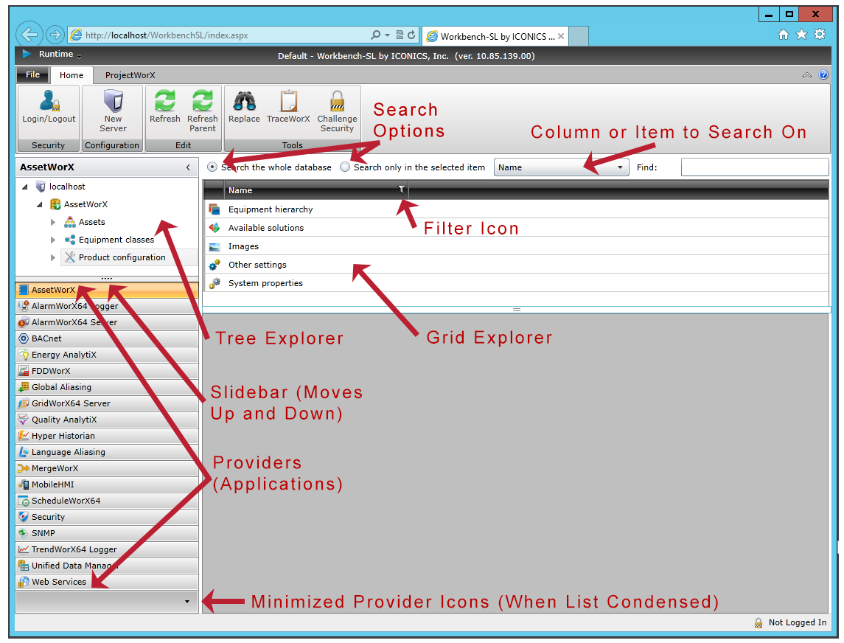Collapse the AssetWorX panel with chevron
844x643 pixels.
[188, 167]
